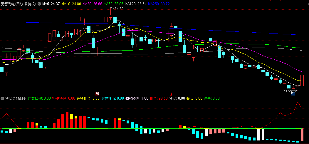Select the 短买: 0.00 value
The image size is (309, 144).
pyautogui.click(x=194, y=98)
